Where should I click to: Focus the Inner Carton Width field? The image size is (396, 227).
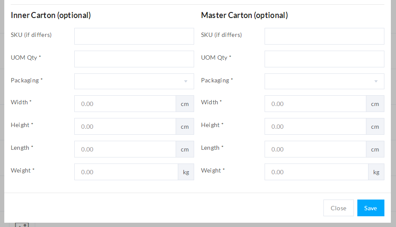point(125,104)
